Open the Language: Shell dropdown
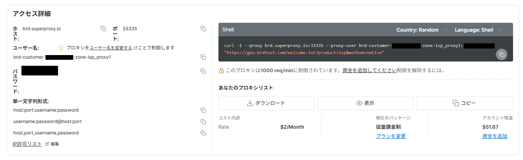This screenshot has height=160, width=523. [x=478, y=30]
